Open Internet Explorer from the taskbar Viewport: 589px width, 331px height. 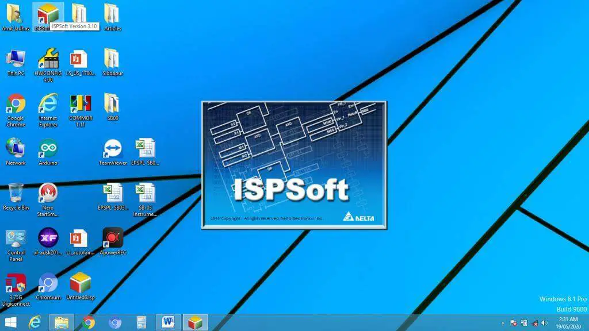35,322
